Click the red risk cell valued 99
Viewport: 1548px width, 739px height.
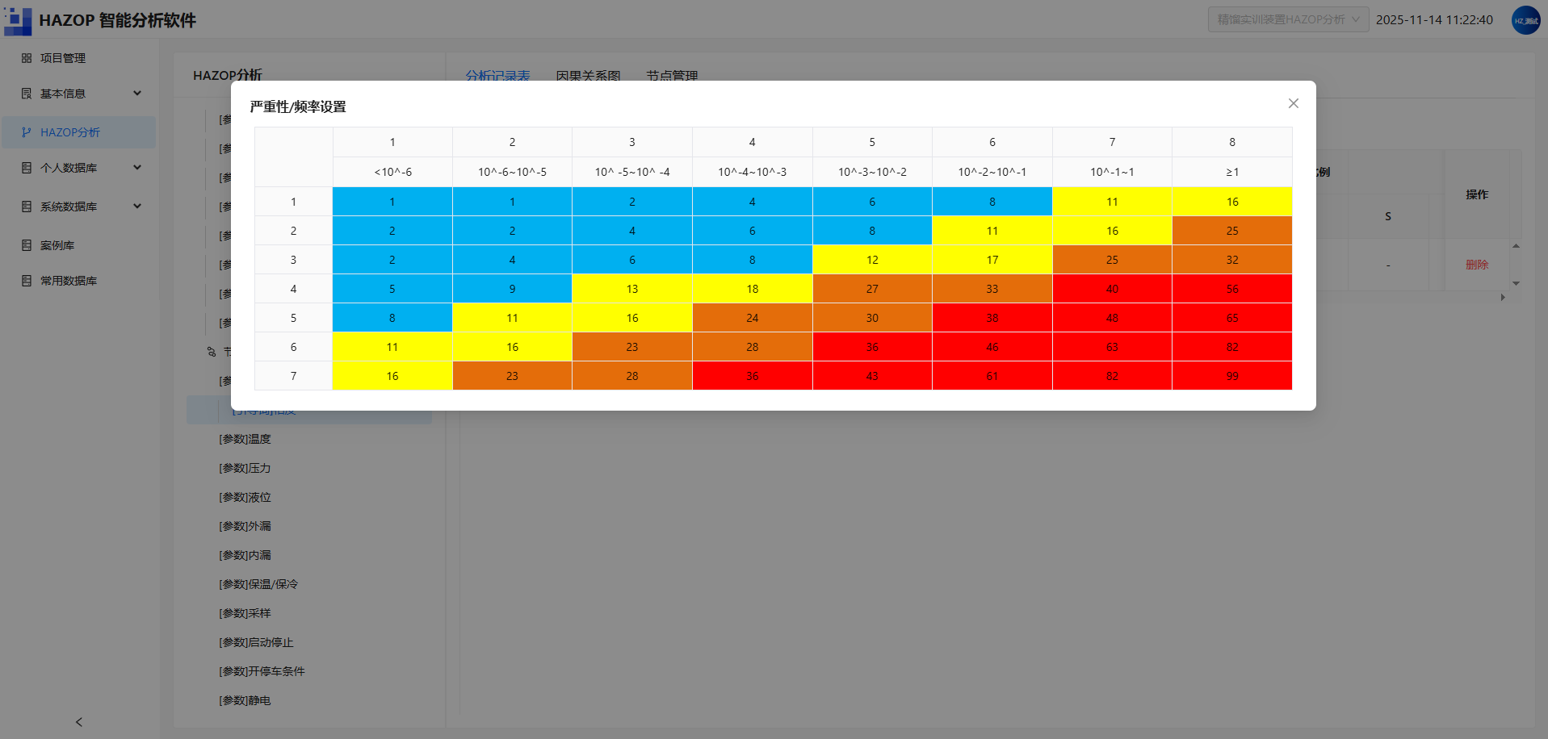coord(1232,376)
